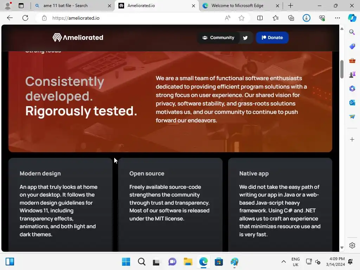Click Microsoft Edge on the taskbar
The height and width of the screenshot is (270, 360).
point(204,262)
